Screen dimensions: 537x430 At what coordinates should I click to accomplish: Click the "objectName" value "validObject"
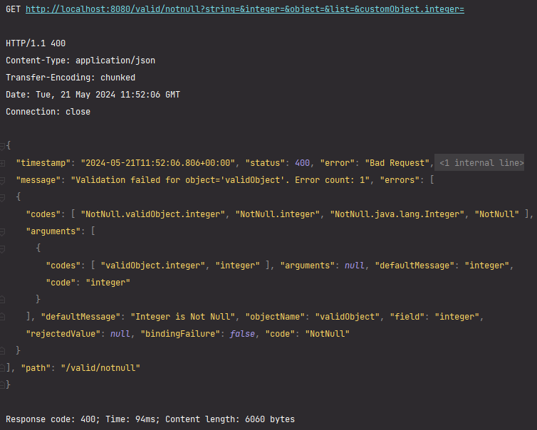pyautogui.click(x=348, y=317)
